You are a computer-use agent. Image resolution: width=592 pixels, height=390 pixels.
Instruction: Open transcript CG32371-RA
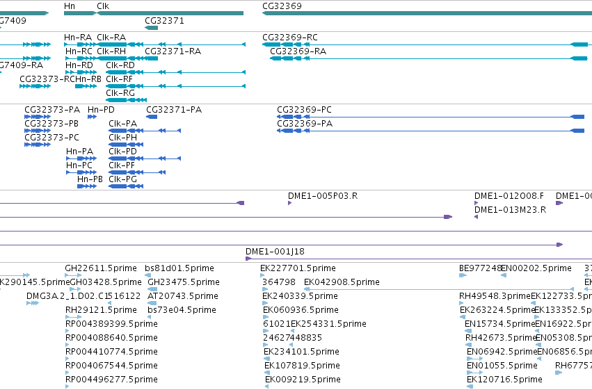click(x=173, y=51)
